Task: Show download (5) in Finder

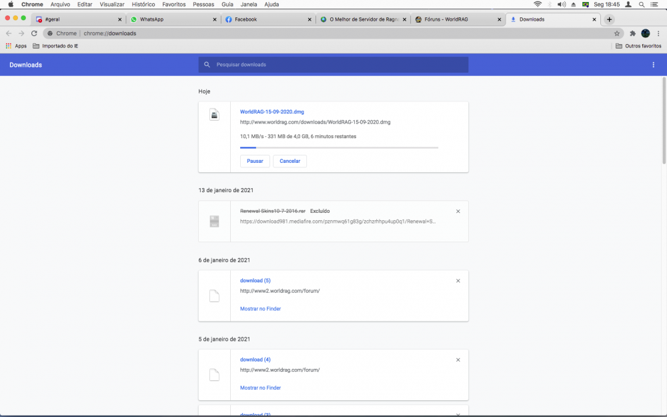Action: [260, 309]
